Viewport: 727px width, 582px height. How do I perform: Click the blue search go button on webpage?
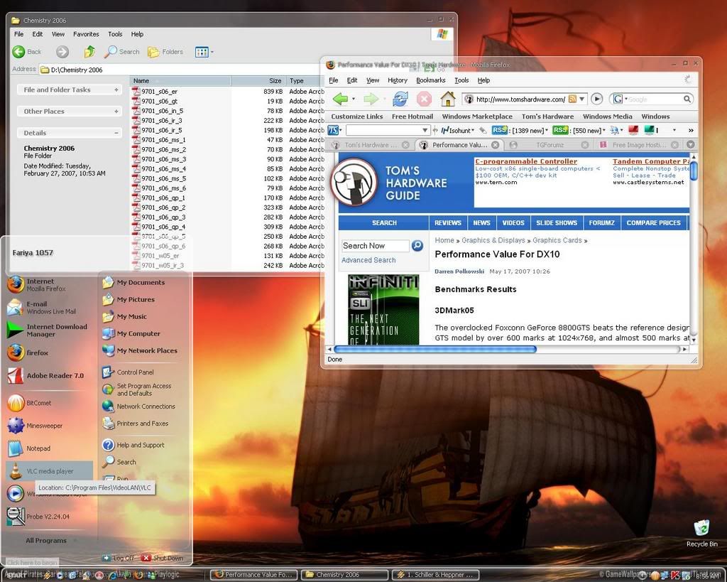(x=417, y=245)
